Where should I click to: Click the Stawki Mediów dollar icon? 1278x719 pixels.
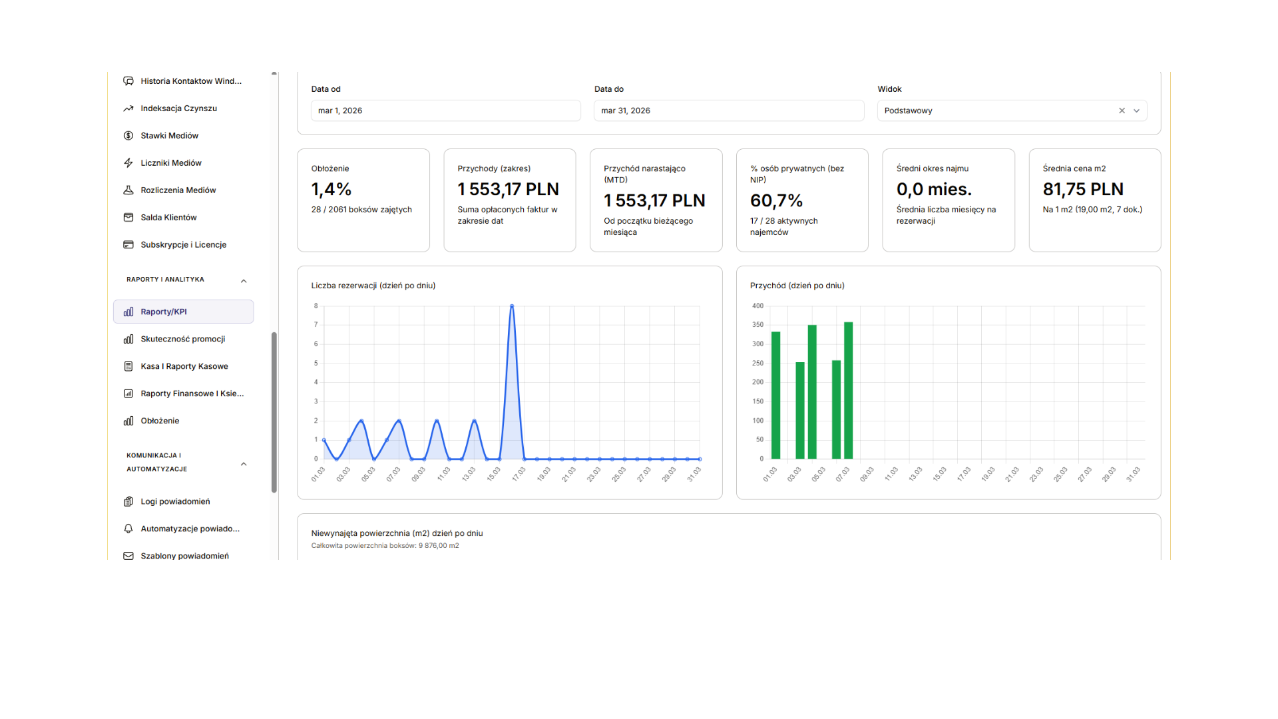[128, 136]
